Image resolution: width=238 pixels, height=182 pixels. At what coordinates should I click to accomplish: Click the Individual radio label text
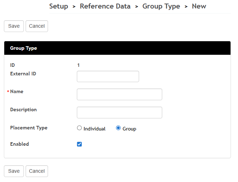pos(94,129)
